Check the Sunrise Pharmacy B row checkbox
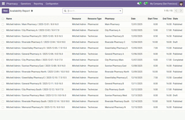 point(3,36)
